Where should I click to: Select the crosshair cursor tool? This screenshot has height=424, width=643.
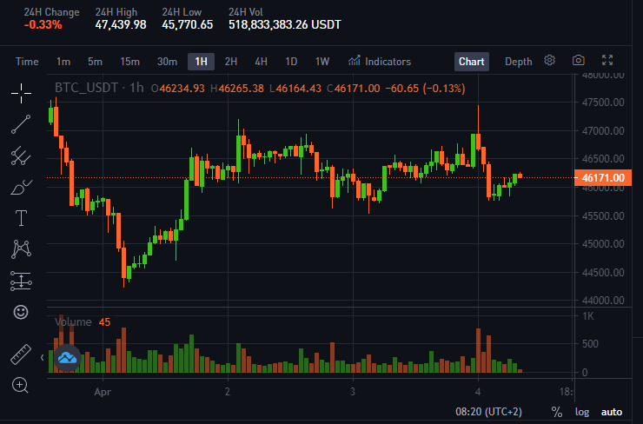tap(21, 93)
